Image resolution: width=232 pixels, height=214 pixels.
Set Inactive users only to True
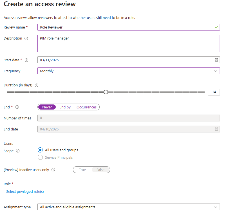[82, 170]
